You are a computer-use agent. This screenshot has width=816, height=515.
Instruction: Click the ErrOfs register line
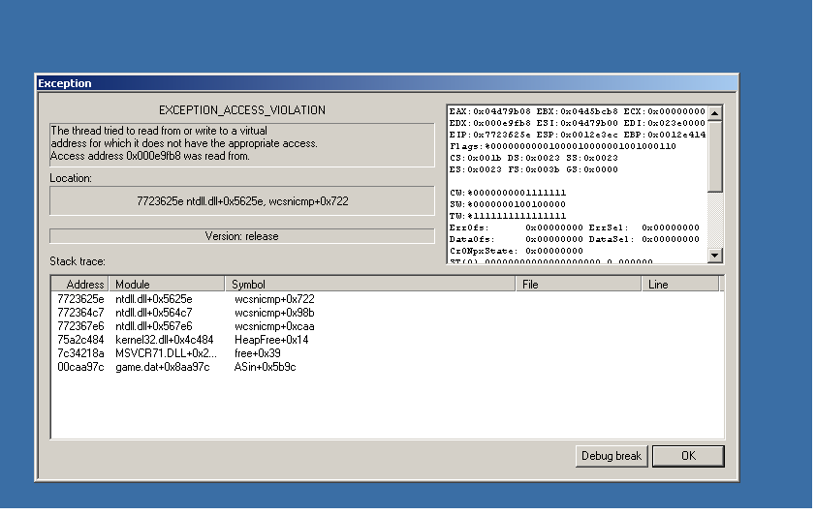575,227
